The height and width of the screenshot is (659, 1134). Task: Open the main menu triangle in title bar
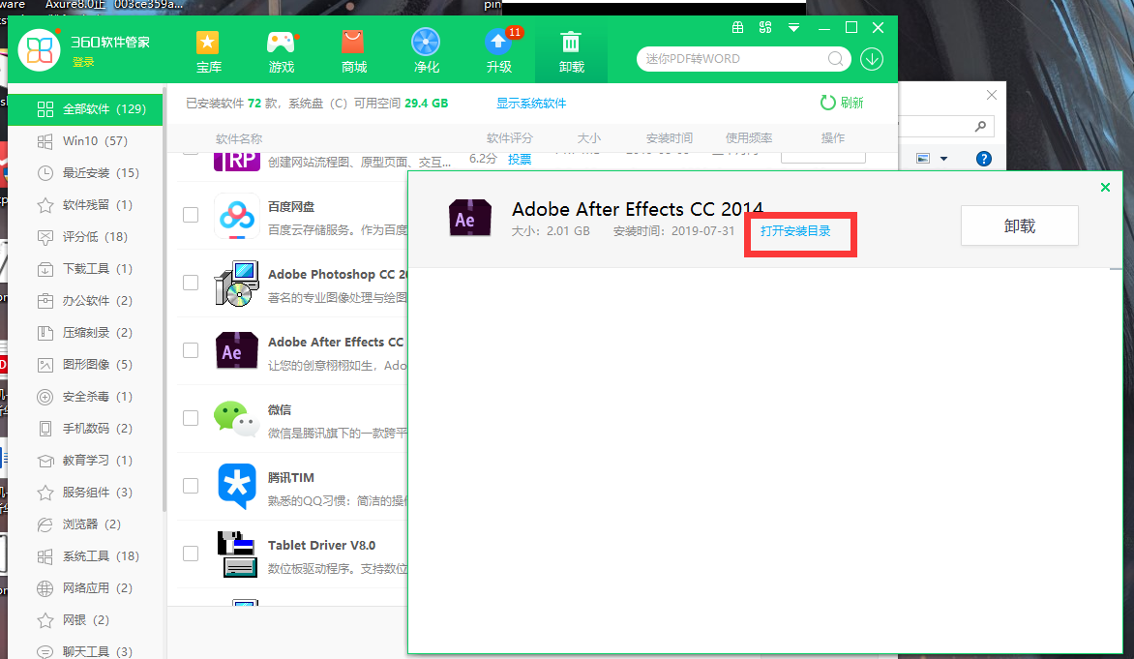pyautogui.click(x=793, y=27)
